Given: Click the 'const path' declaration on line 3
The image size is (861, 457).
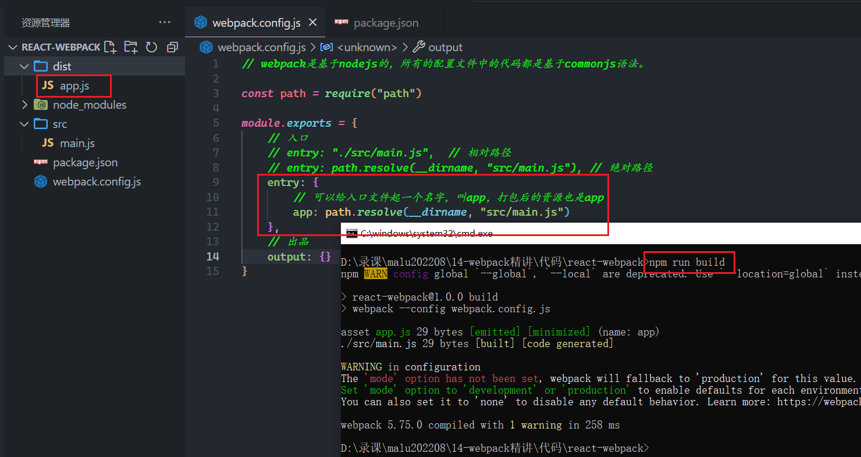Looking at the screenshot, I should 273,93.
